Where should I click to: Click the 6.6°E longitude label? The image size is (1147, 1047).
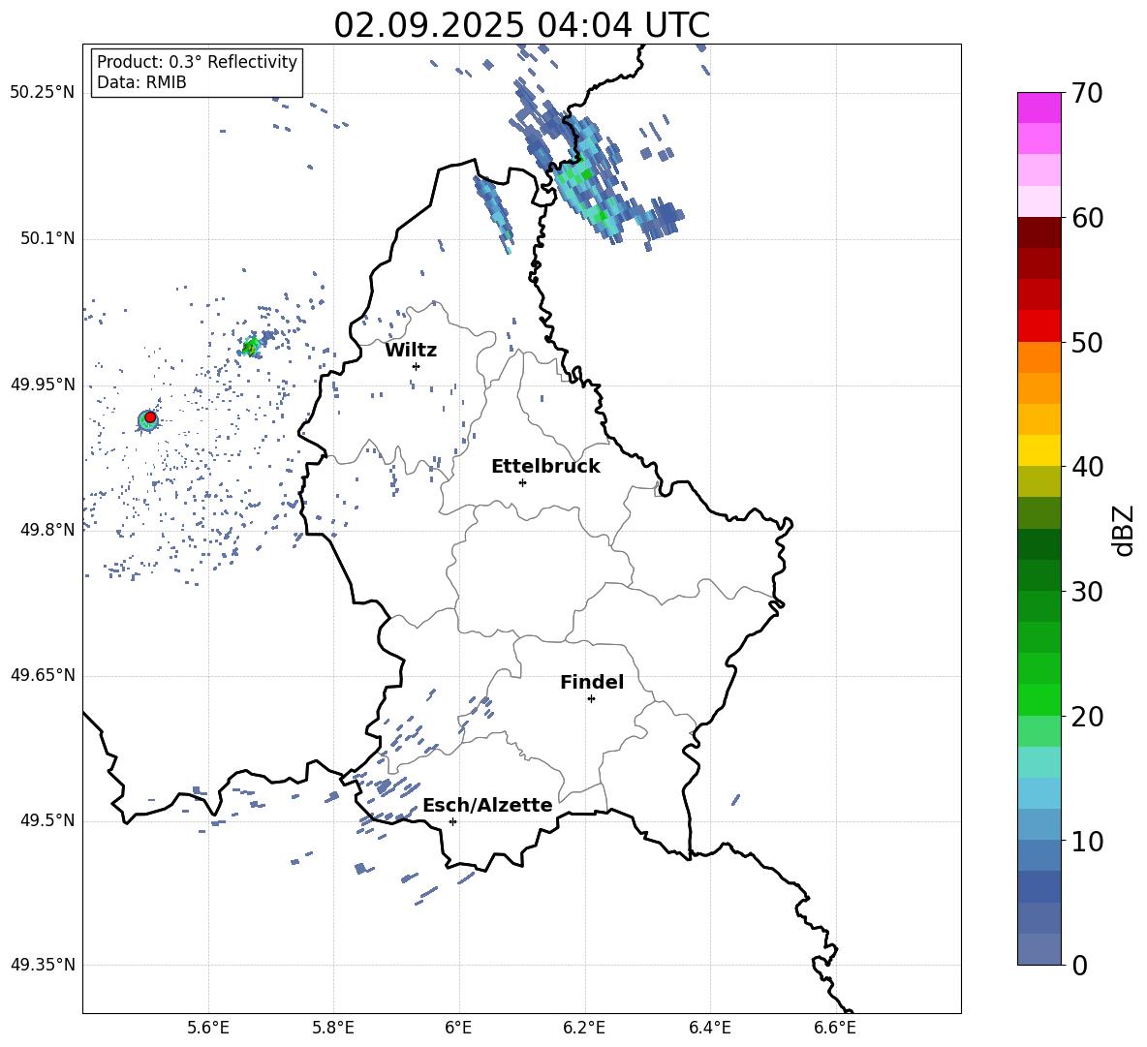point(835,1028)
